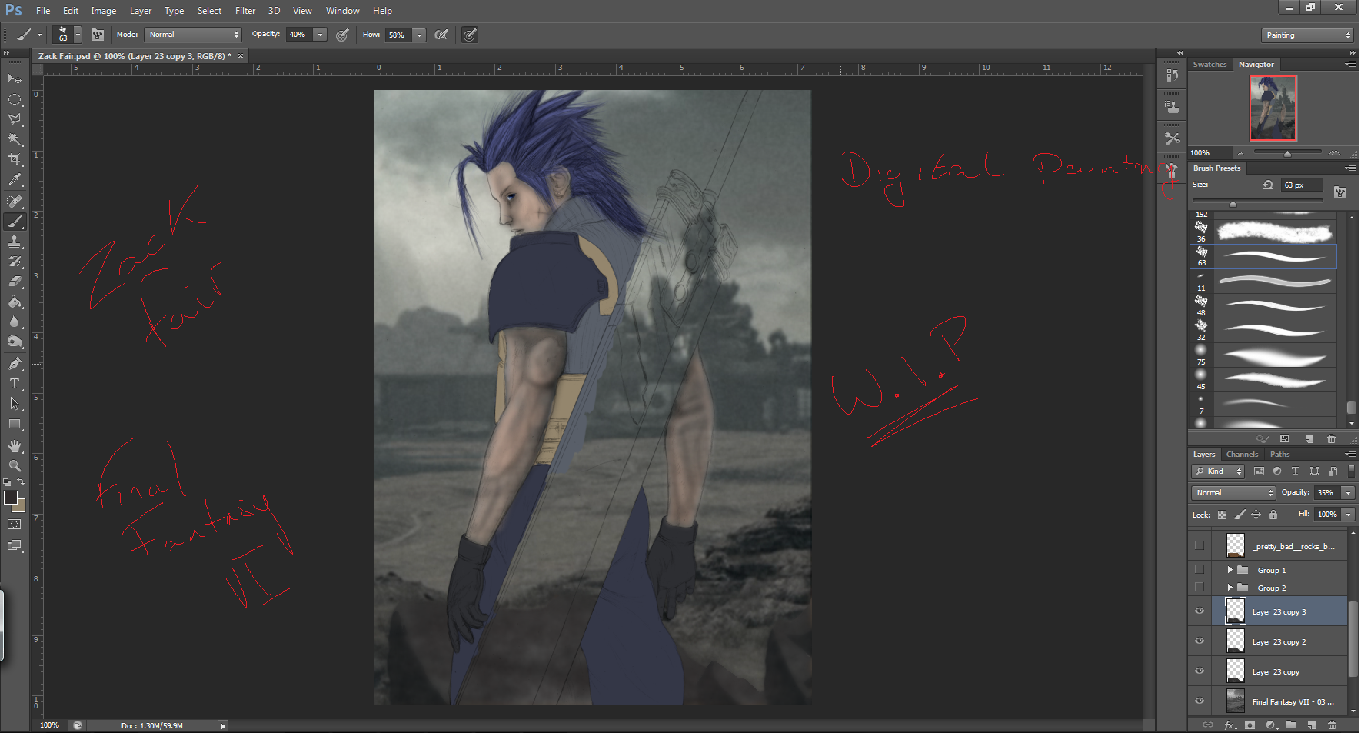The height and width of the screenshot is (733, 1361).
Task: Open the layer Opacity dropdown
Action: pos(1348,492)
